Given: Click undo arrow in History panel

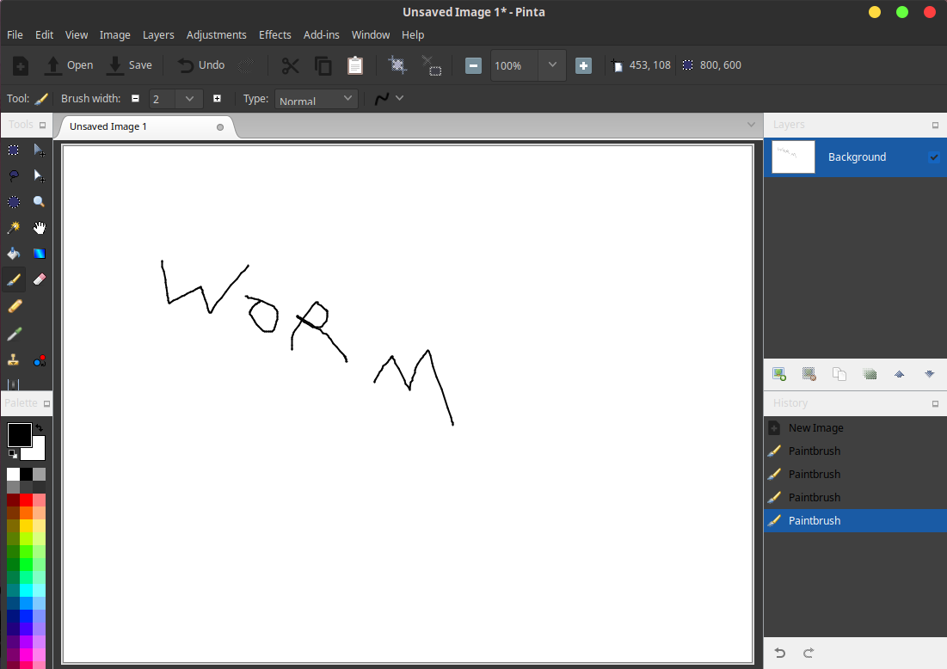Looking at the screenshot, I should [x=779, y=653].
